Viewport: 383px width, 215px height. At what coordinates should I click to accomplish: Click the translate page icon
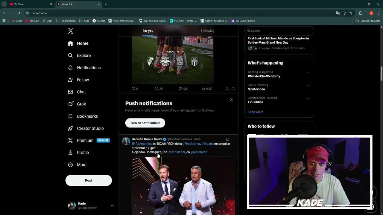point(338,13)
